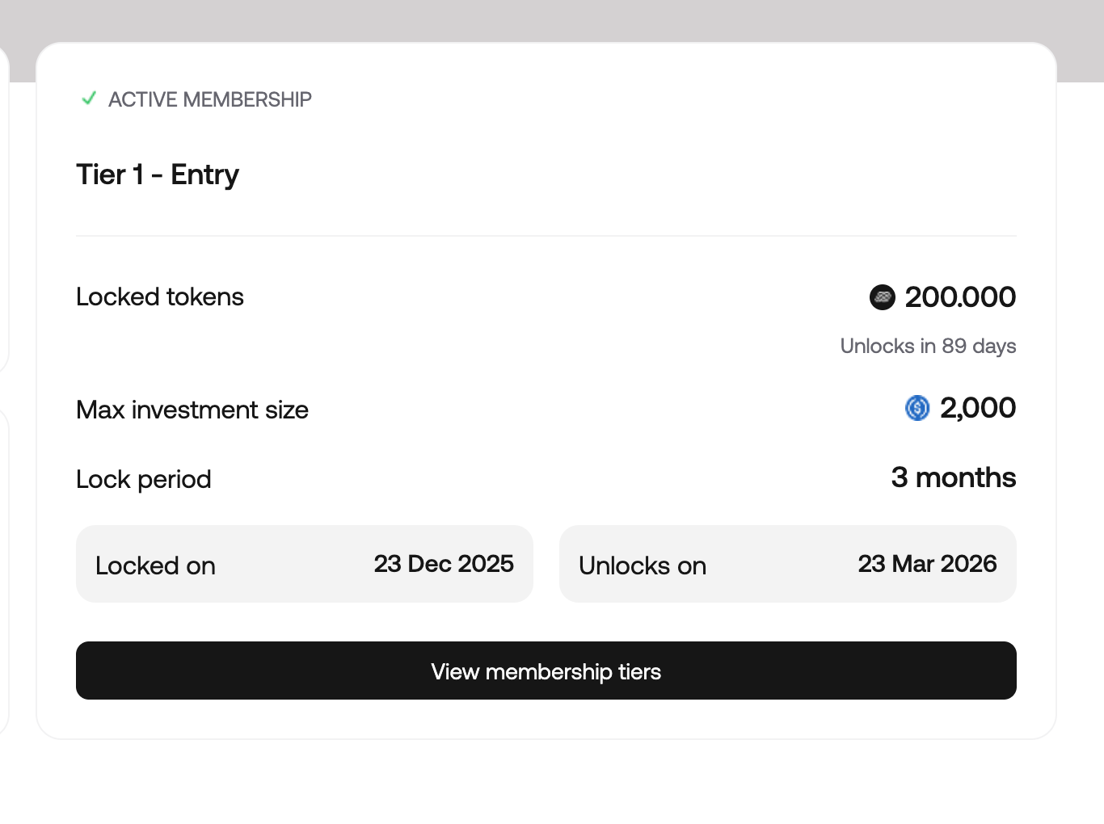Click the Unlocks in 89 days text
The height and width of the screenshot is (824, 1104).
(x=928, y=346)
